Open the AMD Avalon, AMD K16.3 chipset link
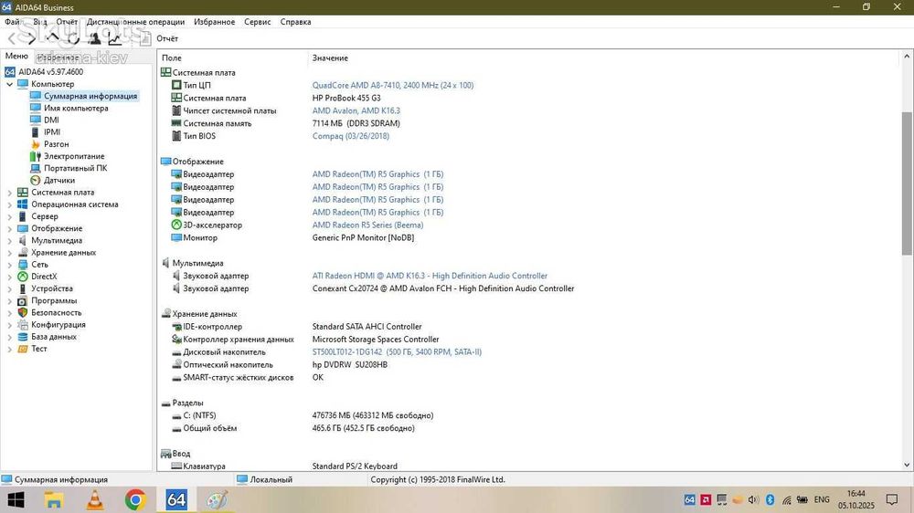The image size is (914, 513). click(x=356, y=110)
